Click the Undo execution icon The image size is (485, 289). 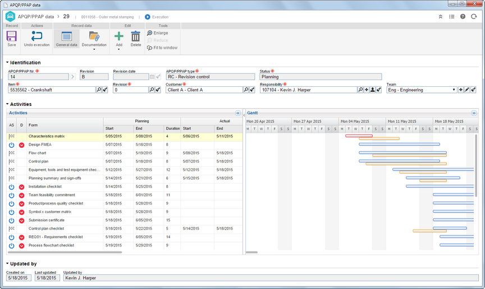(36, 36)
